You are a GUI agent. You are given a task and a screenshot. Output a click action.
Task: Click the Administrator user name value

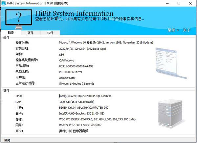(67, 78)
